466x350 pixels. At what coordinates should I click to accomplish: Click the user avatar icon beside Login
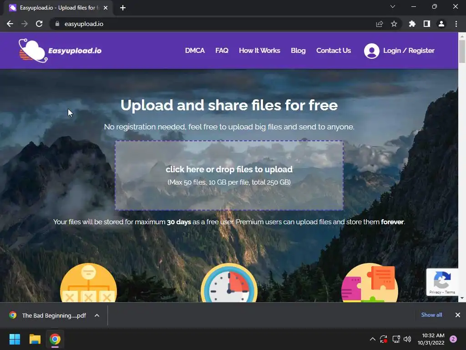point(371,51)
